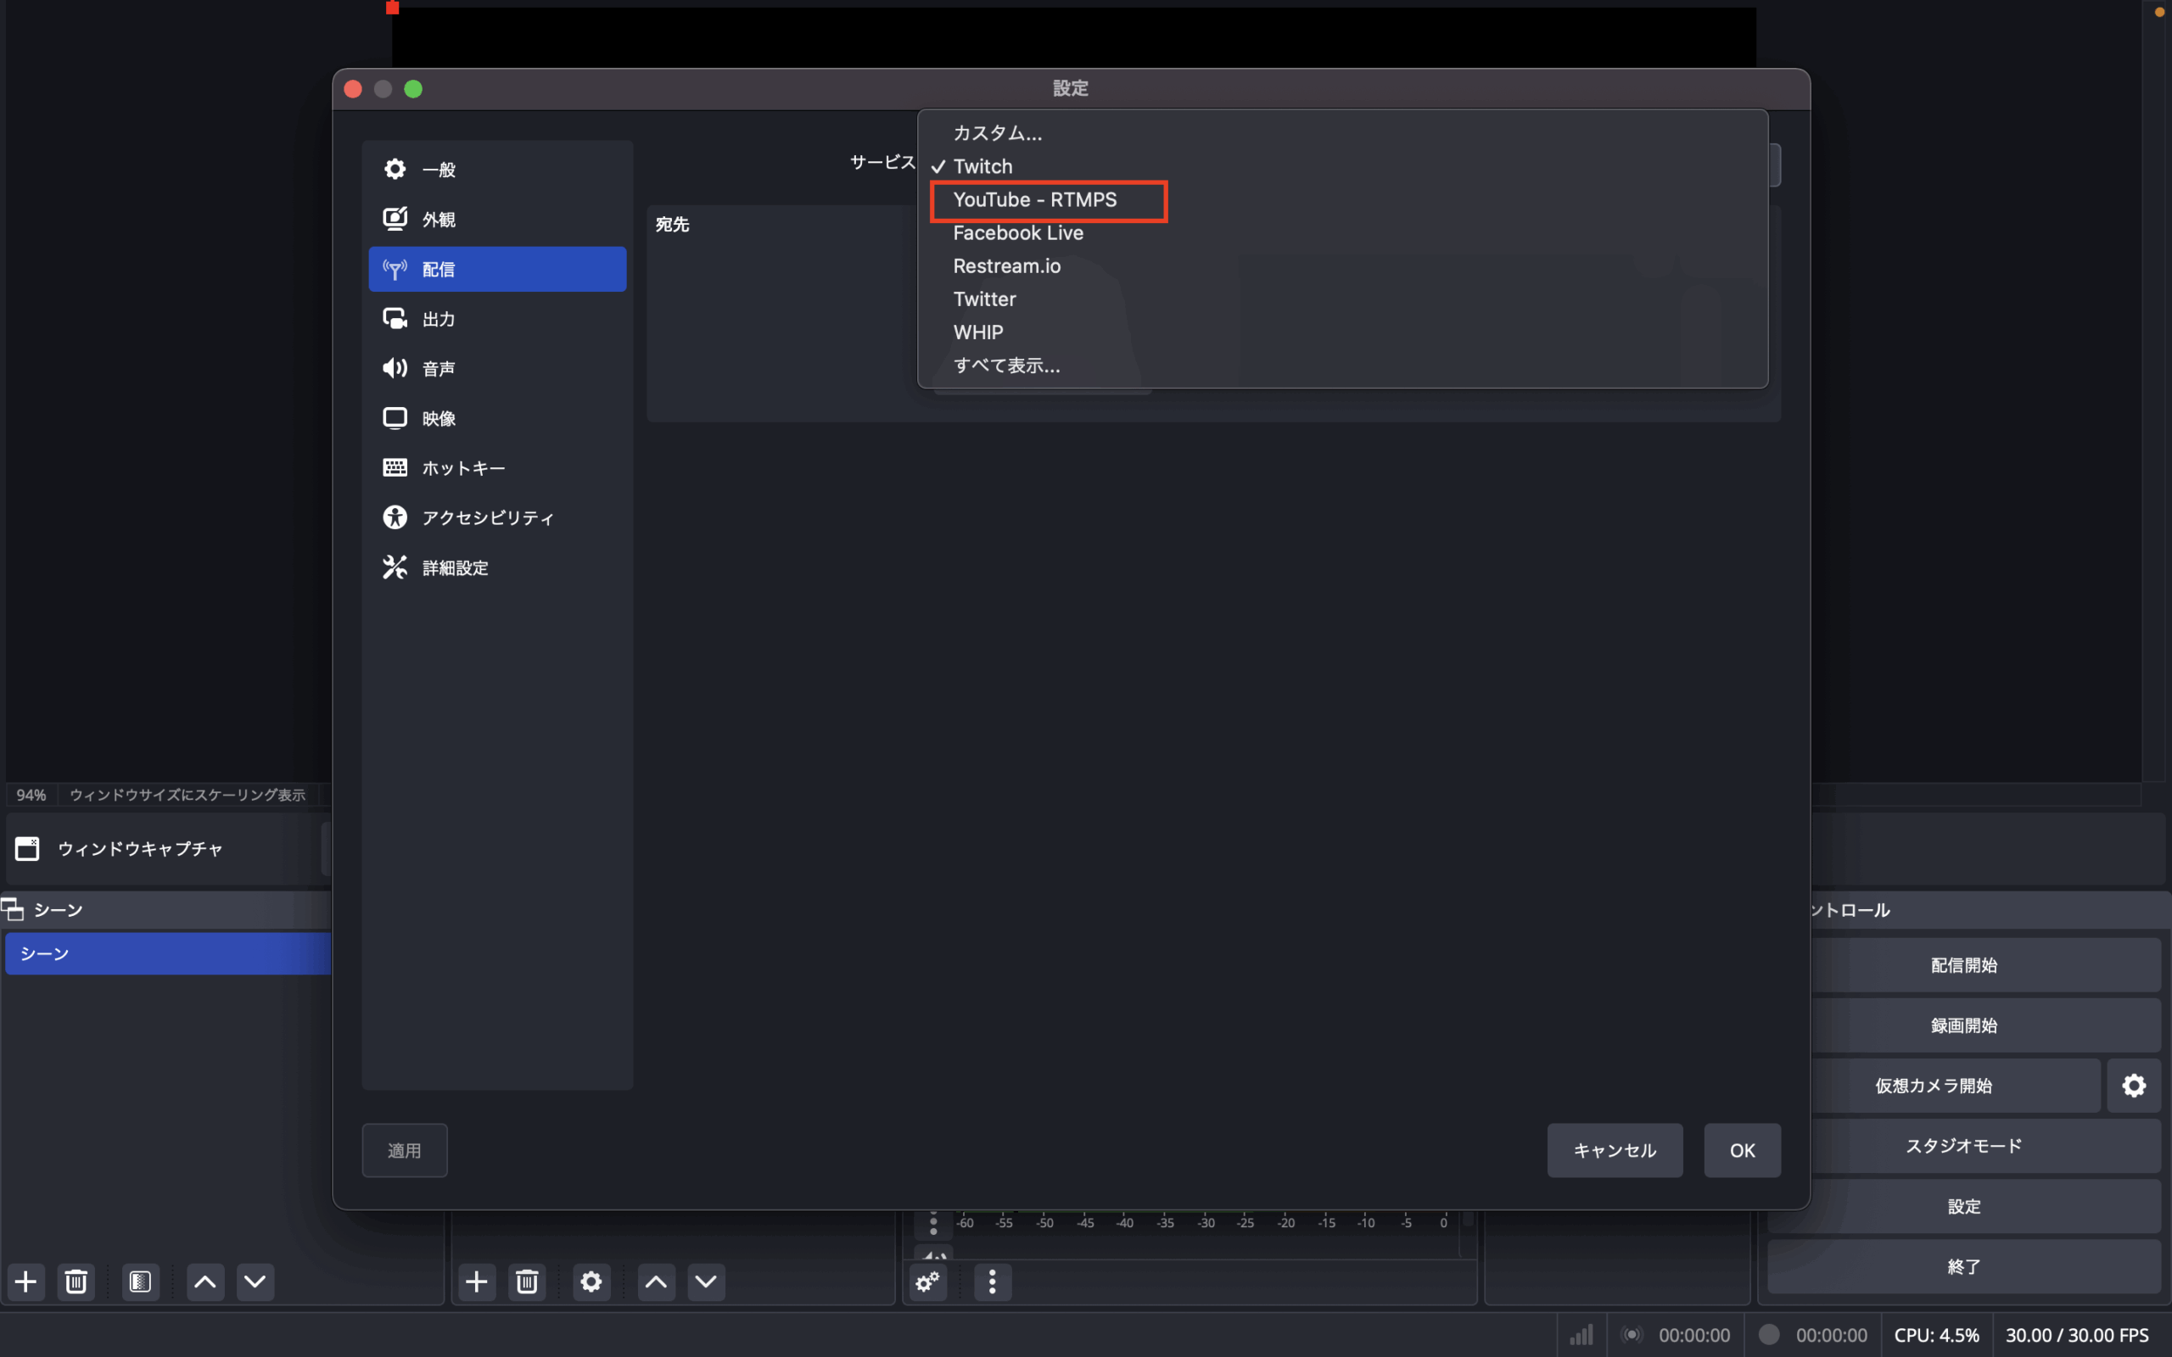Open scene filters icon
The width and height of the screenshot is (2172, 1357).
(x=141, y=1282)
